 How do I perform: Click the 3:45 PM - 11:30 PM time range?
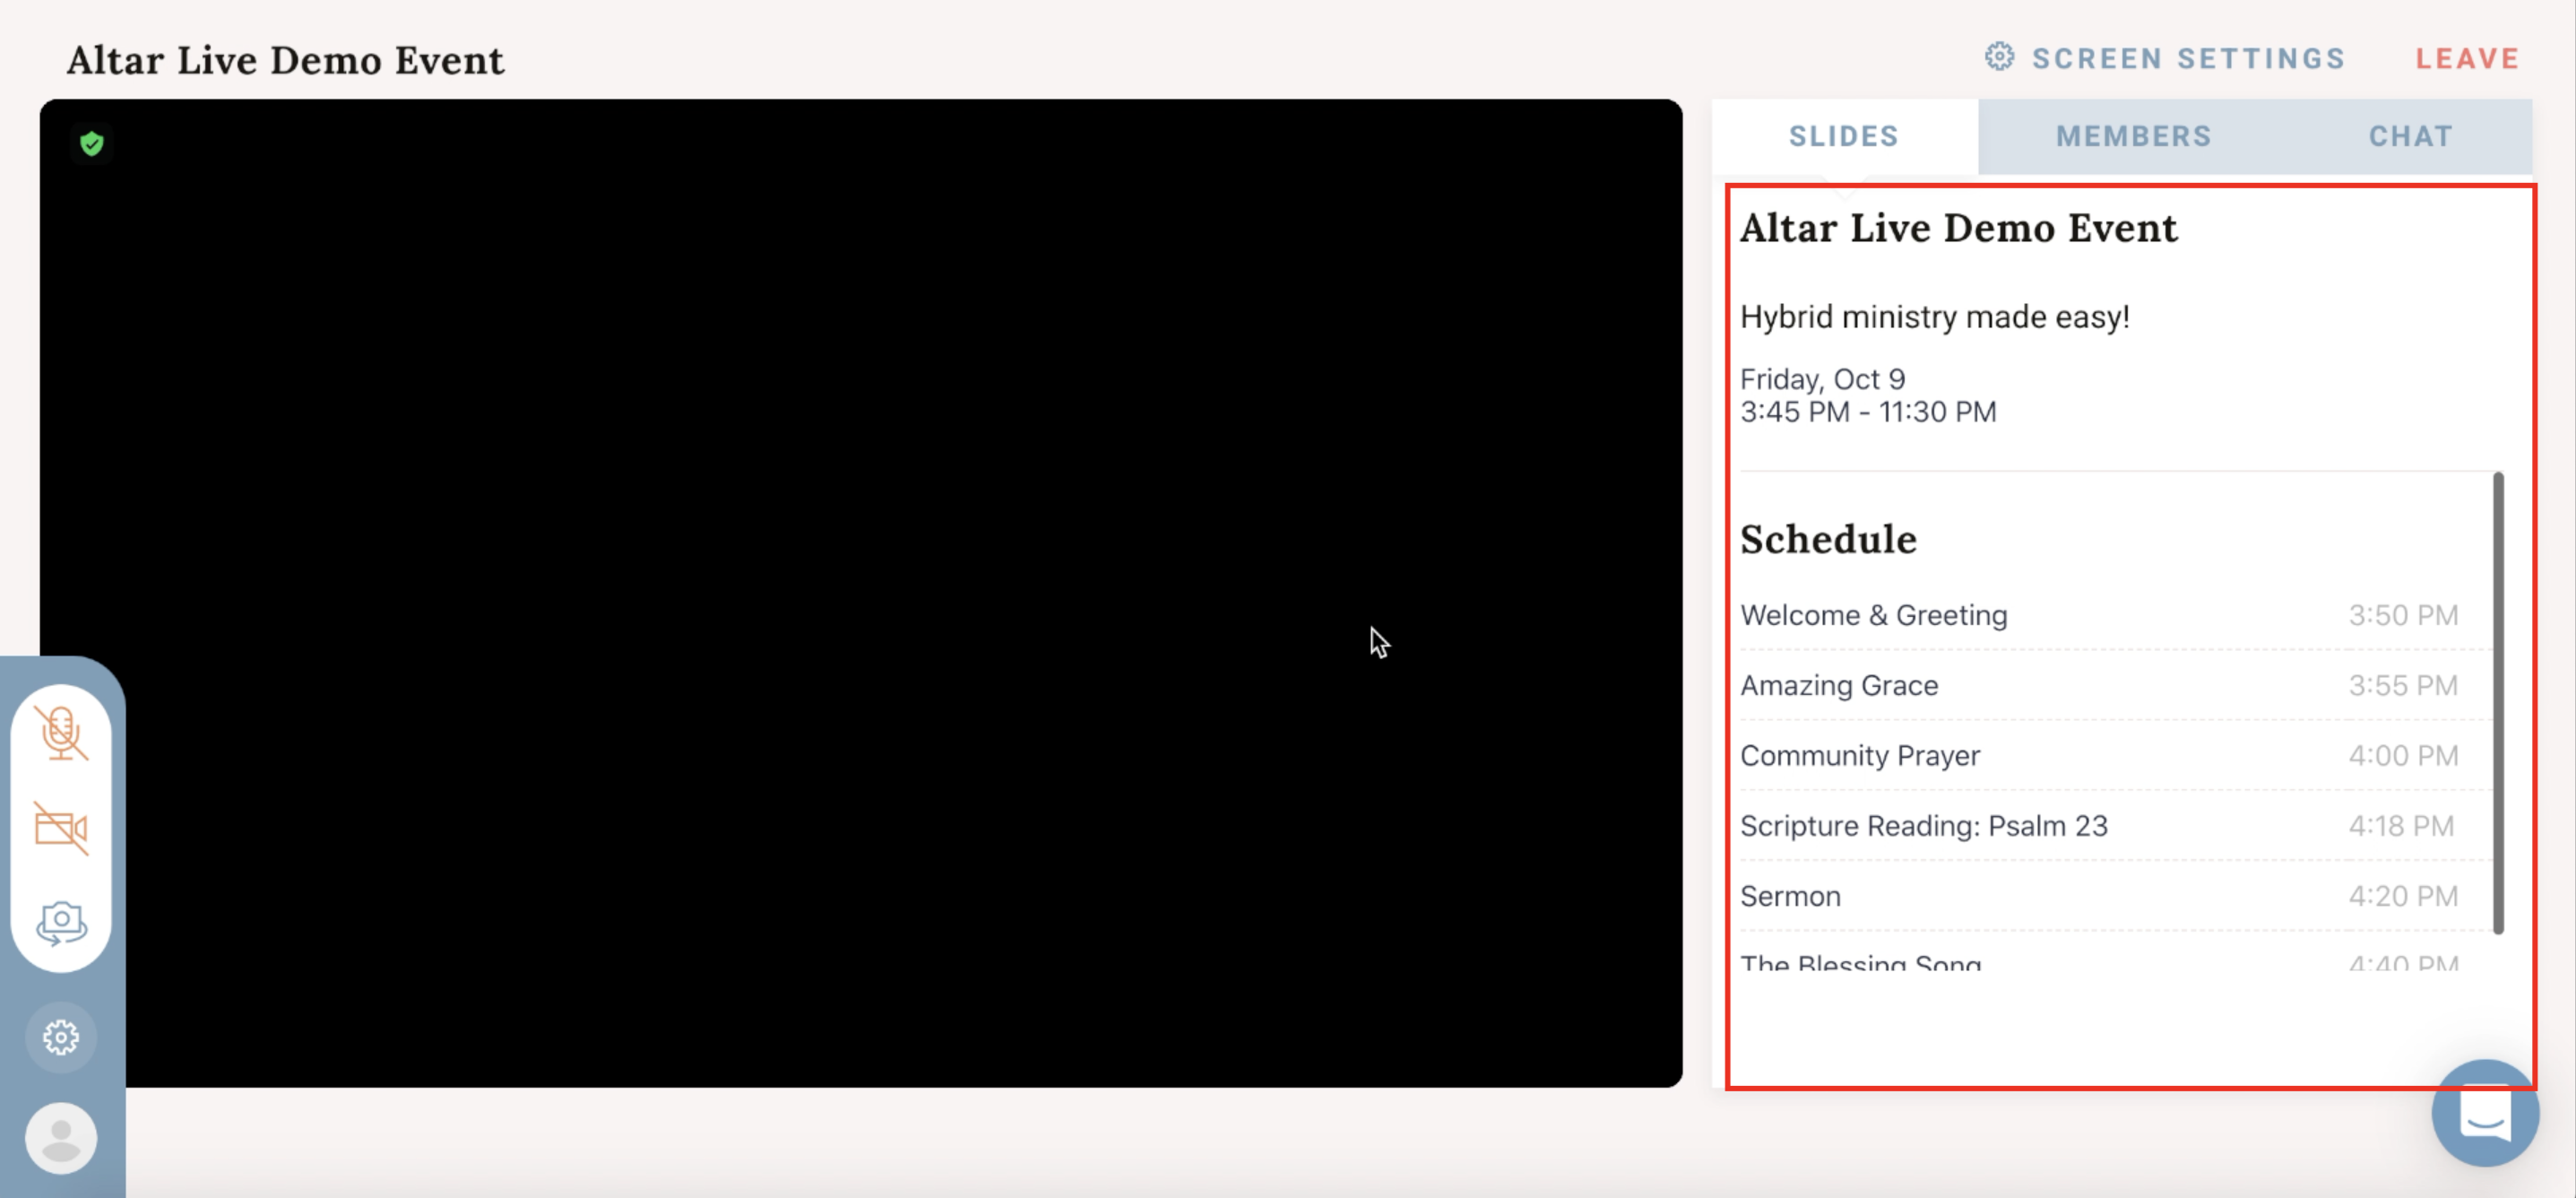click(x=1868, y=412)
